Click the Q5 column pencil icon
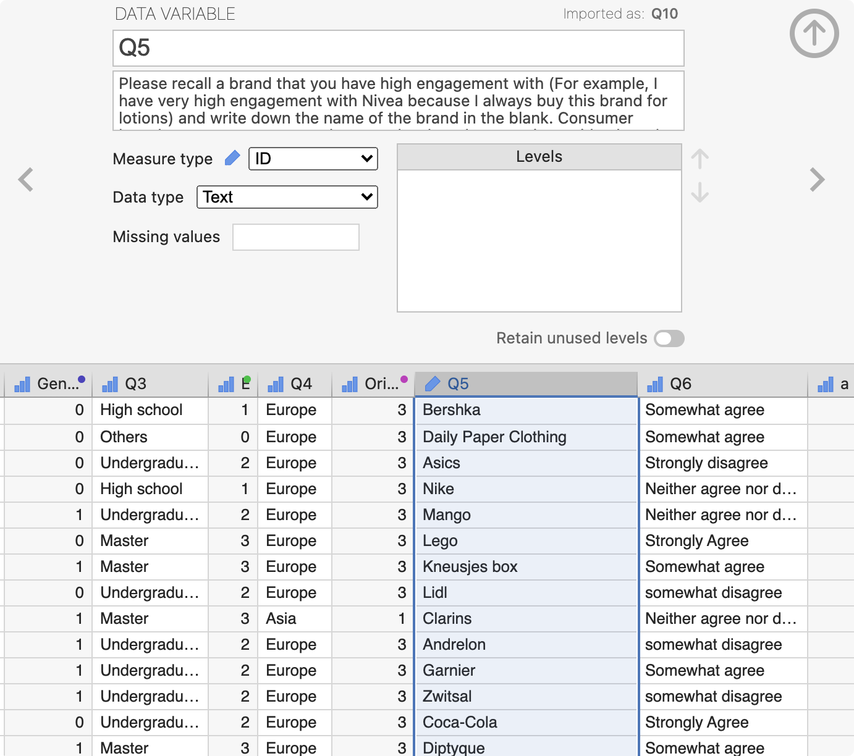854x756 pixels. coord(433,384)
